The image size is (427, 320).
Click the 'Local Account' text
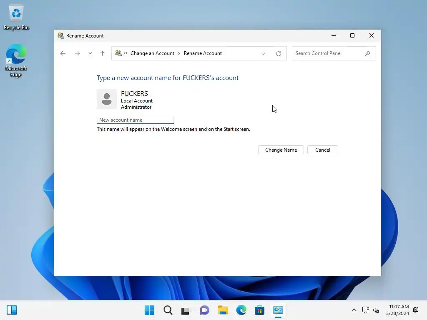coord(137,101)
